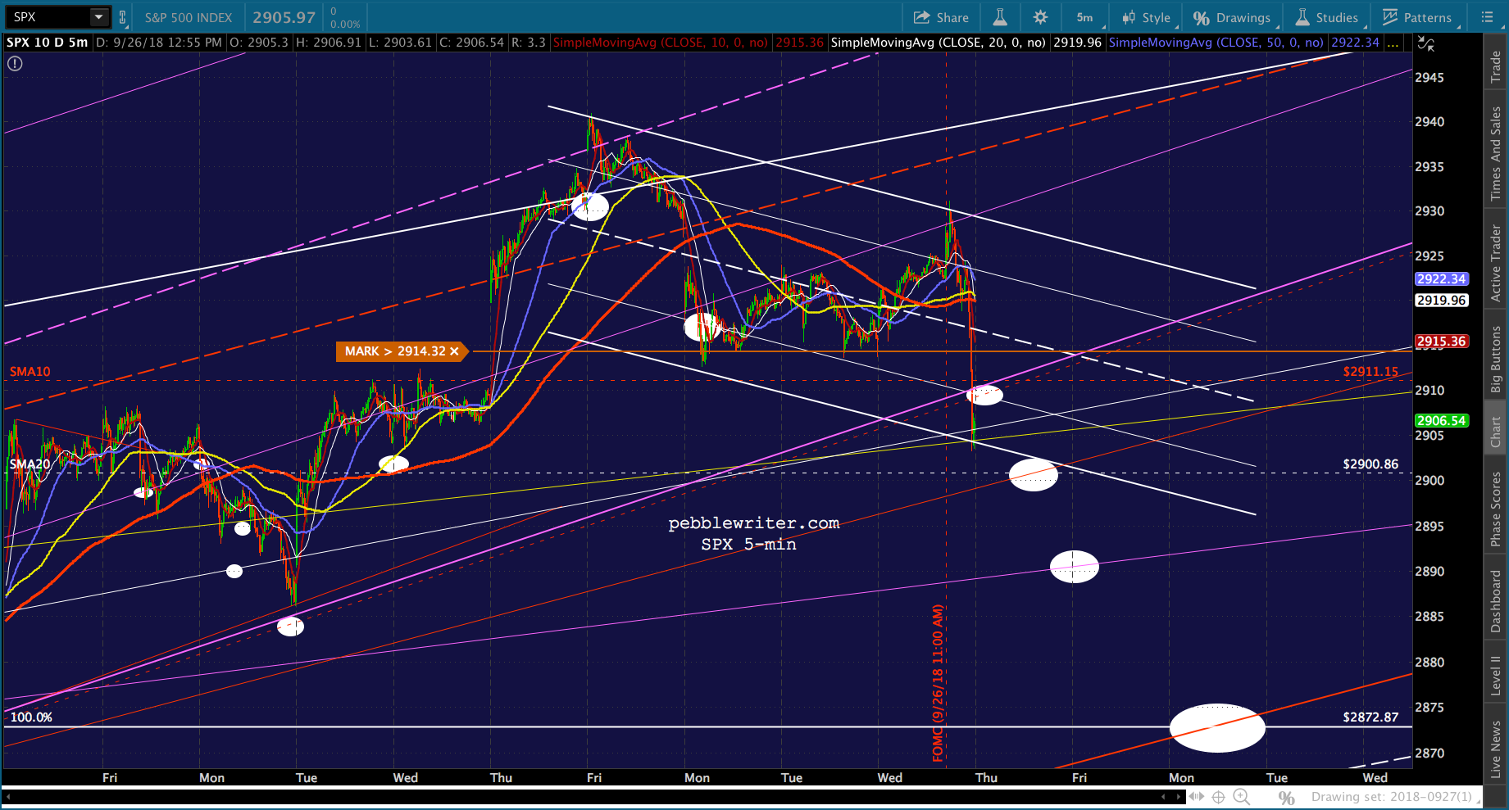Click the 100.0% retracement label
Screen dimensions: 1509x810
(31, 717)
